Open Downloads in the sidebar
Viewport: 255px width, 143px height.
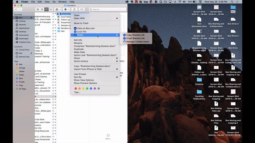24,39
